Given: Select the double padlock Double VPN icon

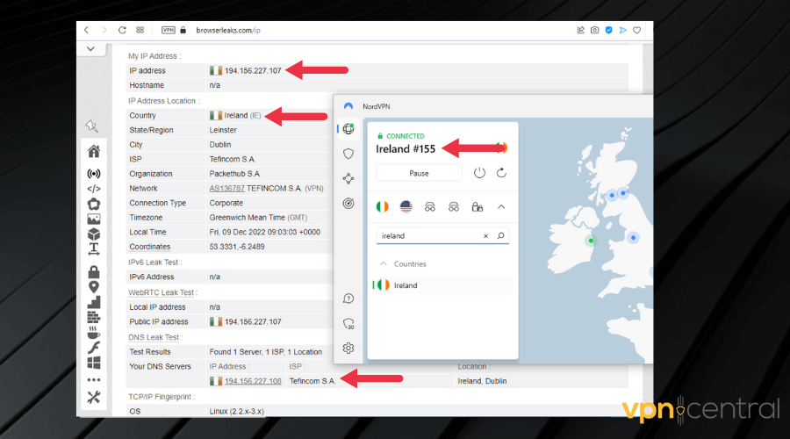Looking at the screenshot, I should tap(478, 206).
